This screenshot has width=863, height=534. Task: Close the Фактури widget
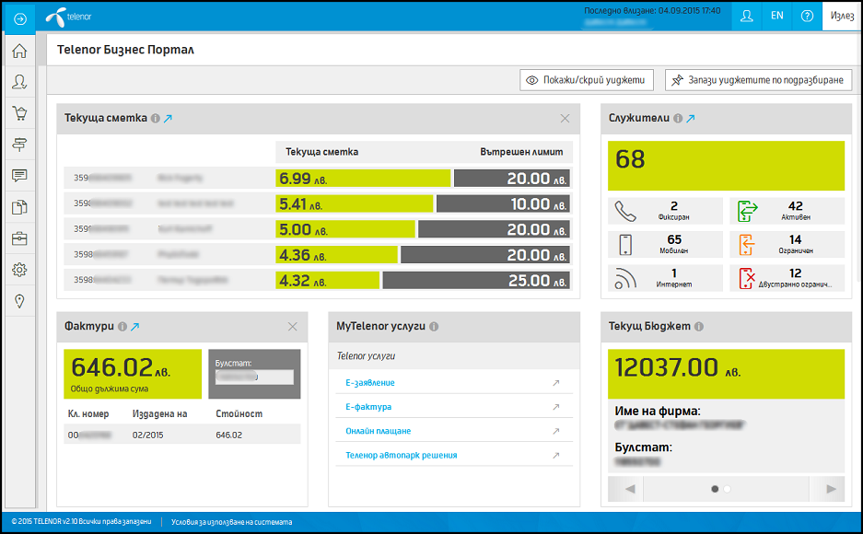click(x=292, y=327)
